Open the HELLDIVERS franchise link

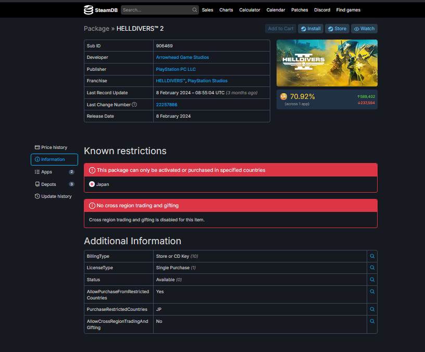(x=170, y=81)
